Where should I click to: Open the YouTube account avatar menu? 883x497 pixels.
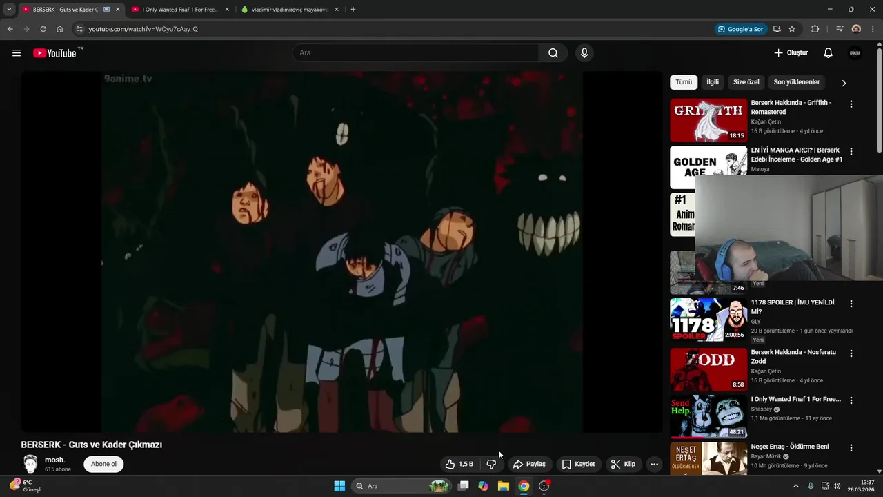855,53
